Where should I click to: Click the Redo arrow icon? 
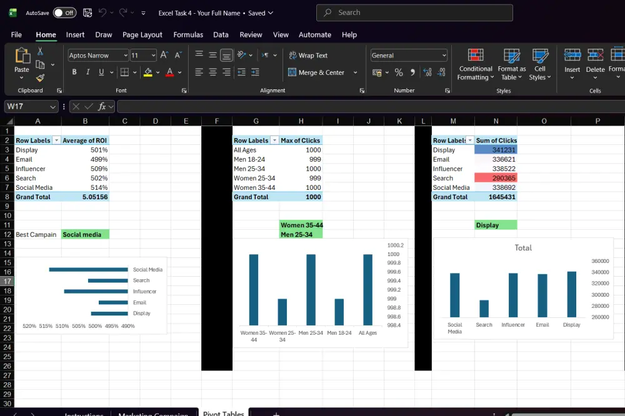click(123, 12)
